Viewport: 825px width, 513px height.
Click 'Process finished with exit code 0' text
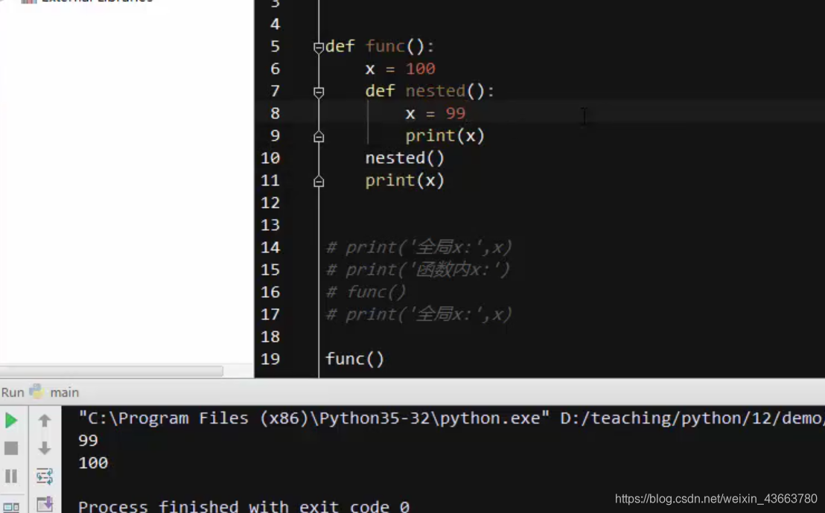(x=243, y=507)
